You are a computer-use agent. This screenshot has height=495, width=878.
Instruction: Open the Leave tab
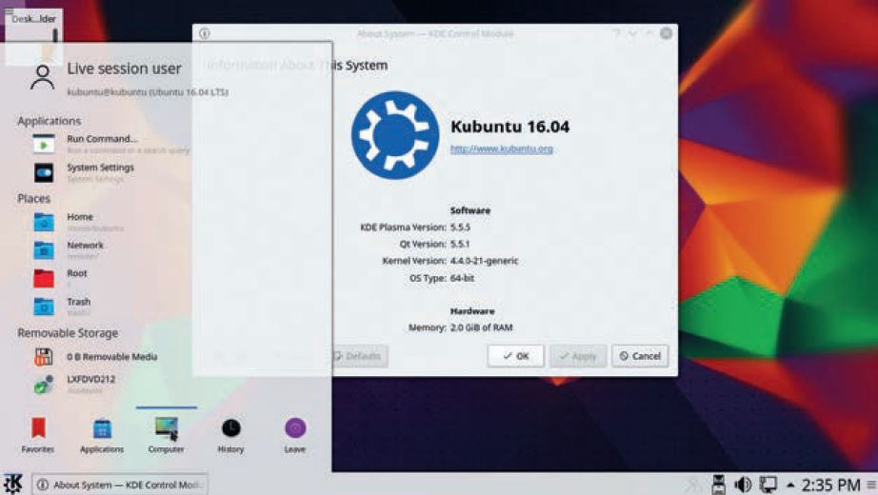coord(295,434)
